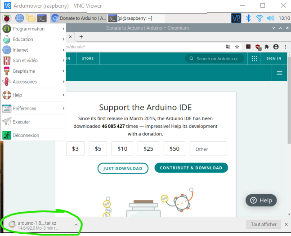This screenshot has height=236, width=291.
Task: Expand the Programmation submenu arrow
Action: (x=63, y=29)
